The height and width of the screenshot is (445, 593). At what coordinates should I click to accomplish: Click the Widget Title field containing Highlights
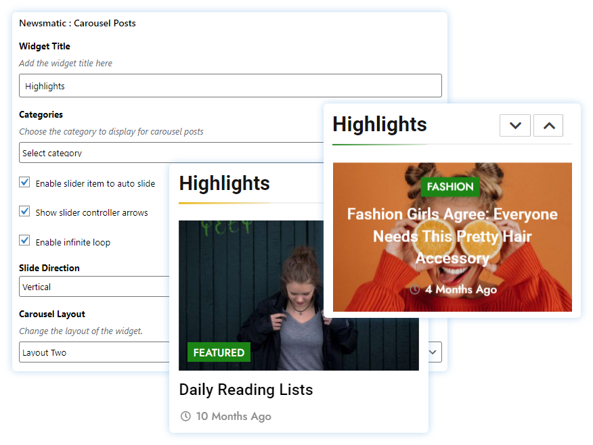point(230,86)
